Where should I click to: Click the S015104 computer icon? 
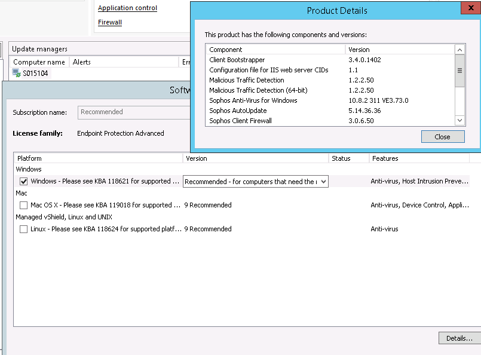tap(16, 73)
